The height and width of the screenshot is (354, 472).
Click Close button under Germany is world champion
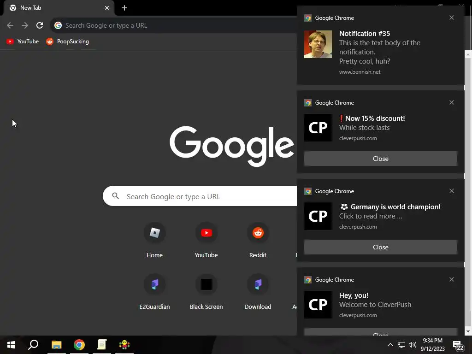pyautogui.click(x=380, y=247)
